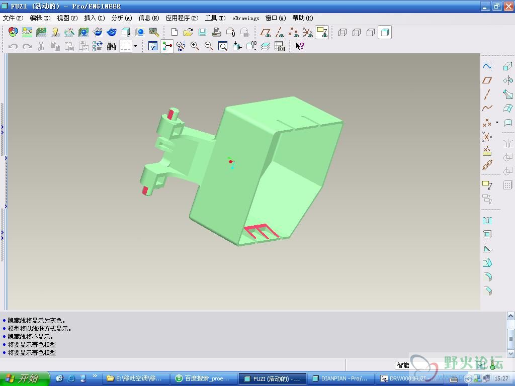Switch to hidden line display mode

(x=357, y=32)
